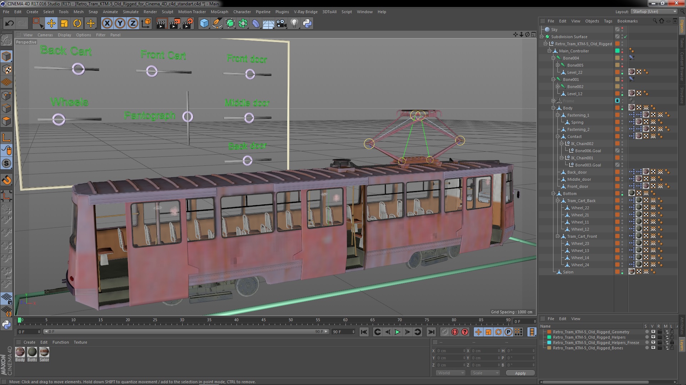Image resolution: width=686 pixels, height=385 pixels.
Task: Toggle visibility of Geometry layer
Action: [x=653, y=332]
